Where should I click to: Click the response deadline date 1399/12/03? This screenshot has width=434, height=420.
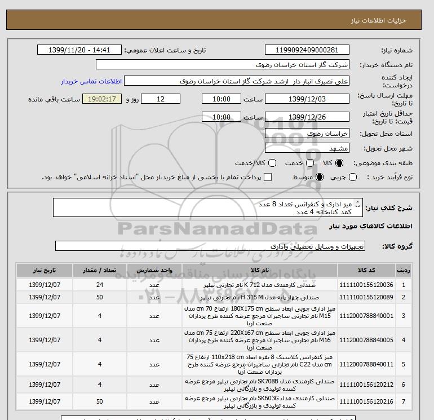[x=307, y=99]
